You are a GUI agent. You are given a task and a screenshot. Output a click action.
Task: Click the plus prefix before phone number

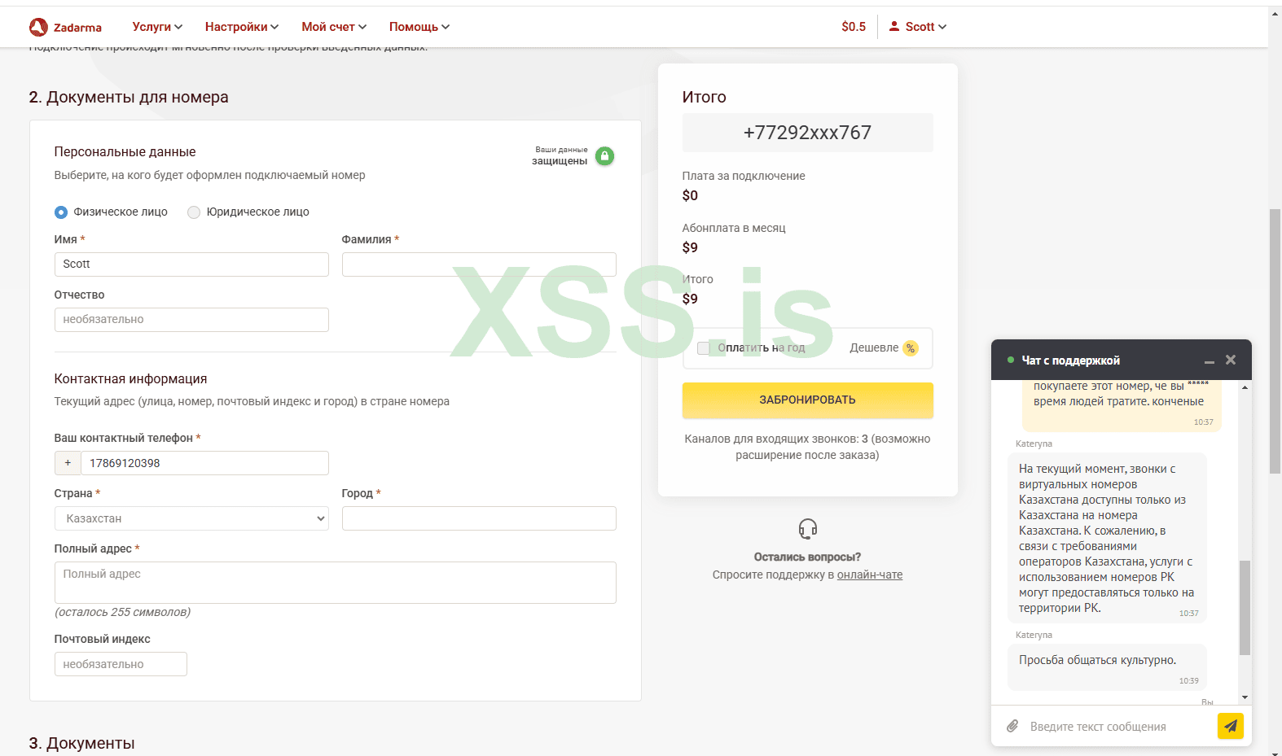click(68, 463)
